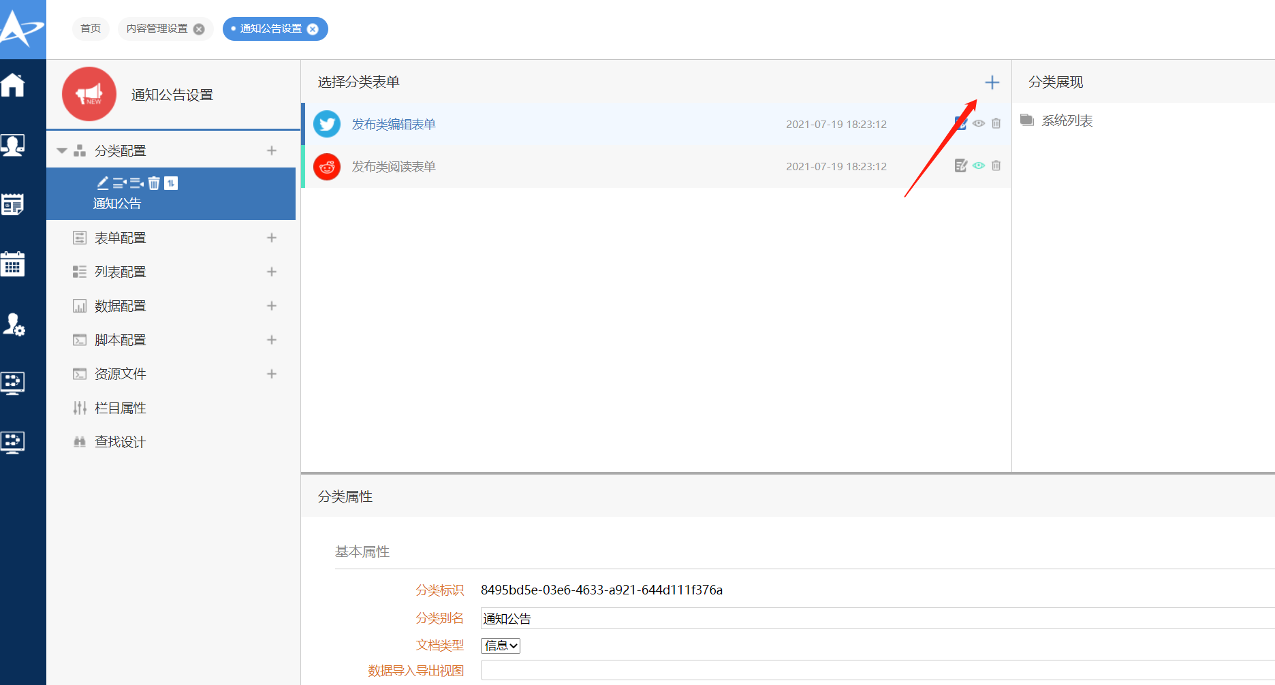Click the edit icon of 发布类阅读表单 row

(961, 165)
